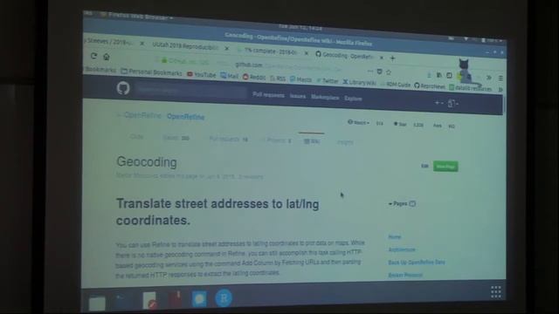Open the blue chat app in dock
Viewport: 559px width, 314px height.
[x=199, y=298]
